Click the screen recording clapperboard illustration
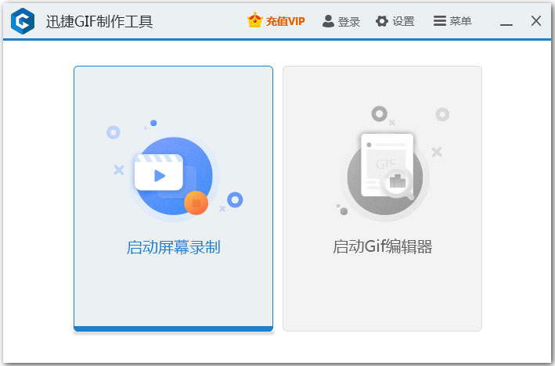This screenshot has width=555, height=366. pyautogui.click(x=174, y=171)
